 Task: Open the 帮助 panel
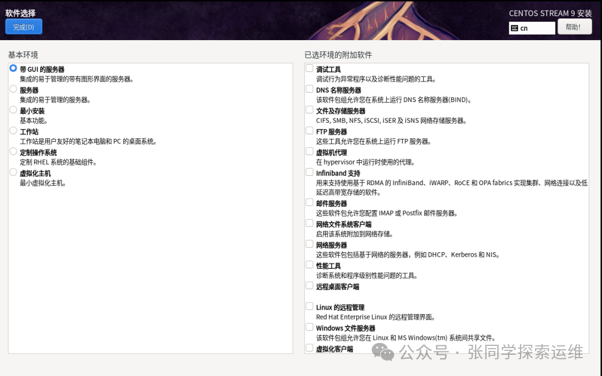[575, 26]
